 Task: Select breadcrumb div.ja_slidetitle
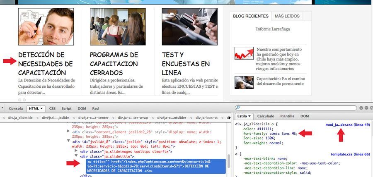click(20, 117)
